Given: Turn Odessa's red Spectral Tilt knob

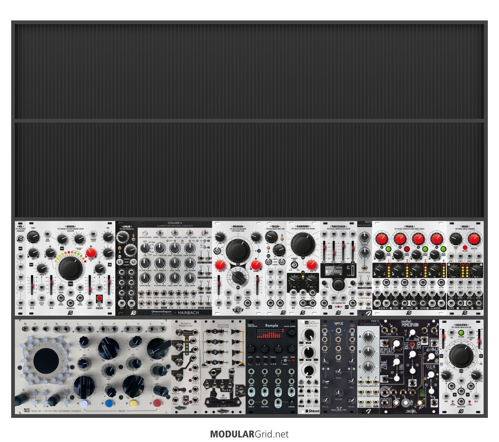Looking at the screenshot, I should coord(90,253).
